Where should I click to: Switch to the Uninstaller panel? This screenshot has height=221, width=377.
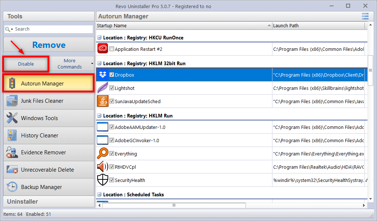tap(49, 201)
